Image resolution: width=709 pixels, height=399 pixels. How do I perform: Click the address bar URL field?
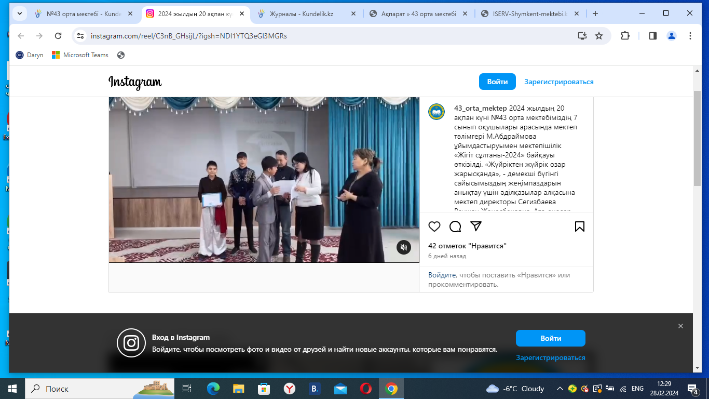point(311,36)
